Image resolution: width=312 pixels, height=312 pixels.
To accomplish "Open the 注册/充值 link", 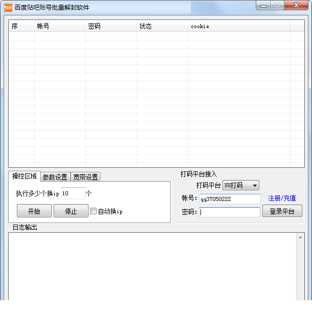I will pos(282,198).
